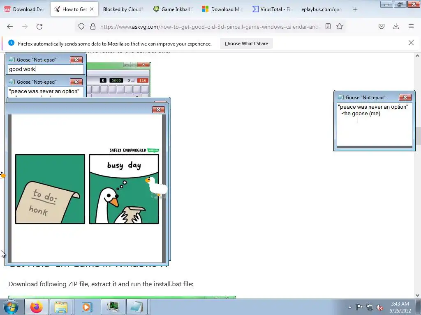421x315 pixels.
Task: Reload the current page
Action: (x=39, y=27)
